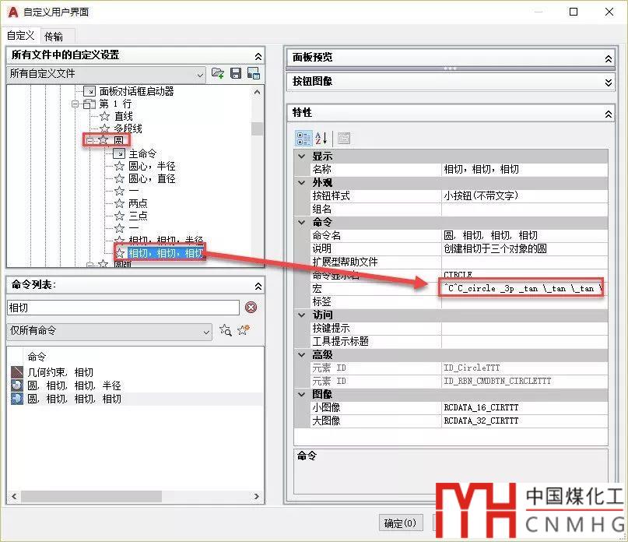Select highlighted 相切，相切，相切 tree item
Image resolution: width=628 pixels, height=542 pixels.
tap(166, 253)
